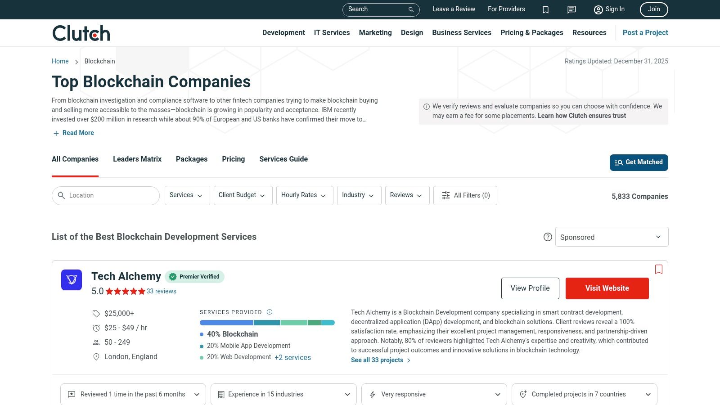720x405 pixels.
Task: Click the Tech Alchemy company logo
Action: [x=72, y=280]
